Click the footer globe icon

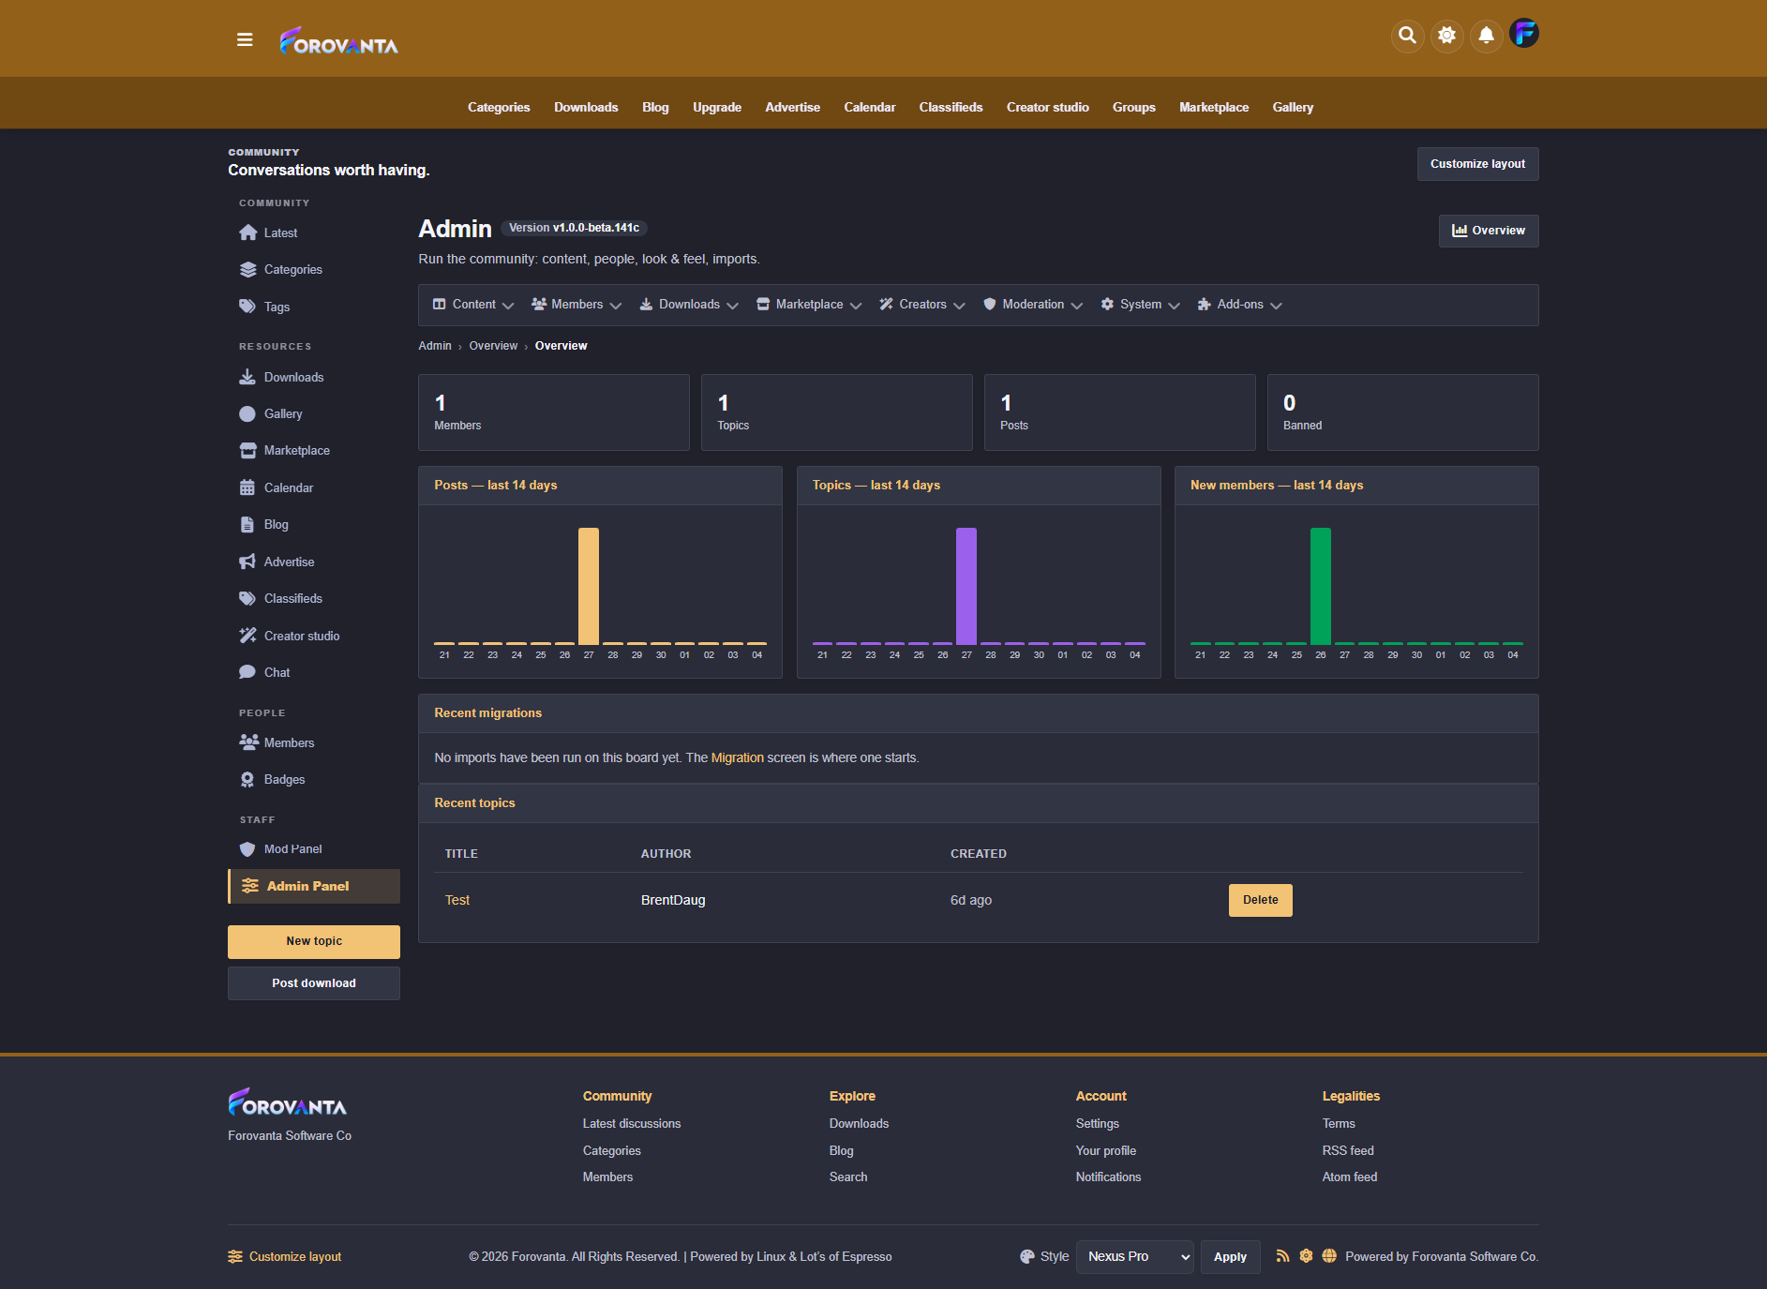1329,1256
